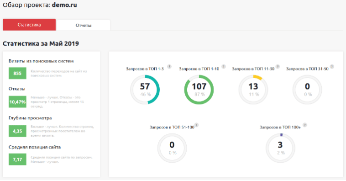346x181 pixels.
Task: Click the Средняя позиция сайта heading
Action: pyautogui.click(x=35, y=147)
